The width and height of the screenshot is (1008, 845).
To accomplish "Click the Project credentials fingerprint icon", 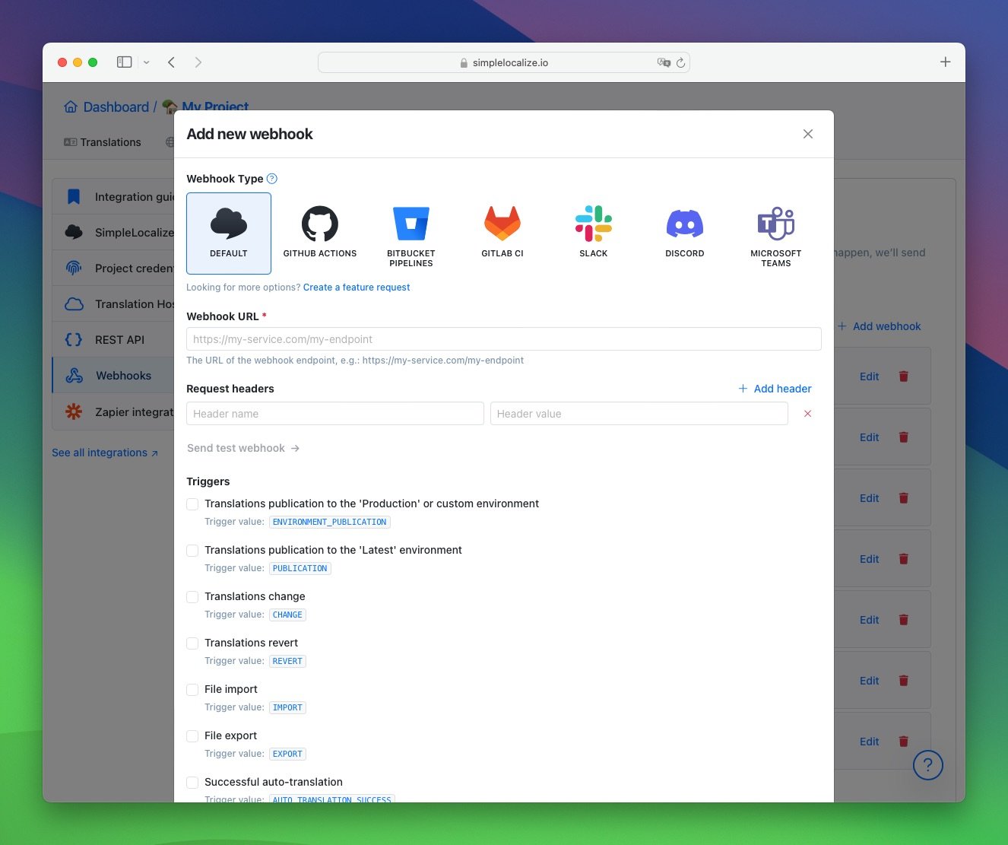I will (74, 268).
